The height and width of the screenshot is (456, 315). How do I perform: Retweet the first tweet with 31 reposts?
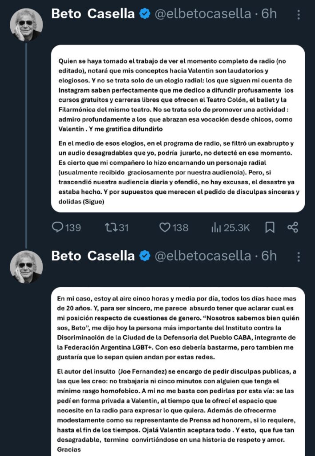click(110, 228)
